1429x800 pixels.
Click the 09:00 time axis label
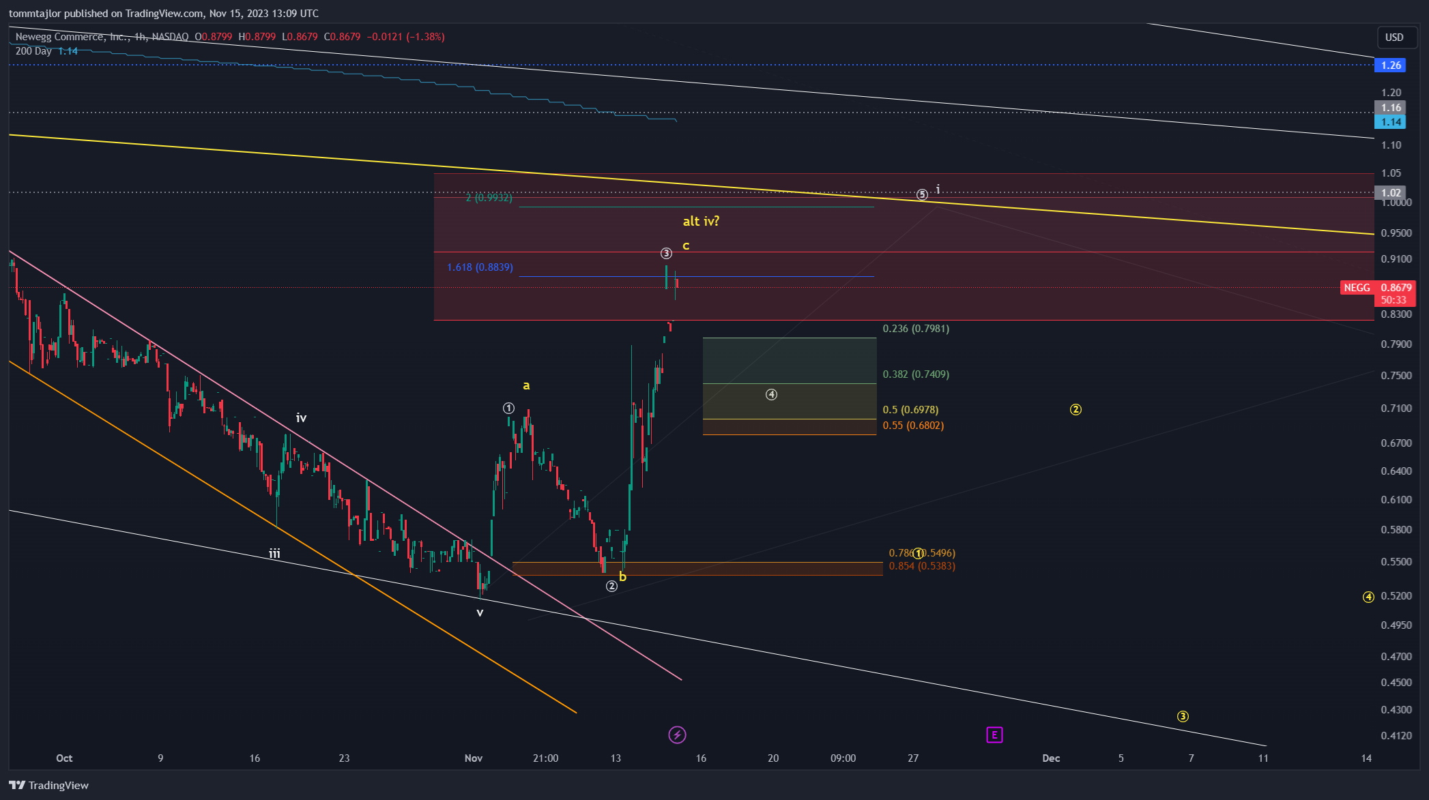(x=843, y=758)
